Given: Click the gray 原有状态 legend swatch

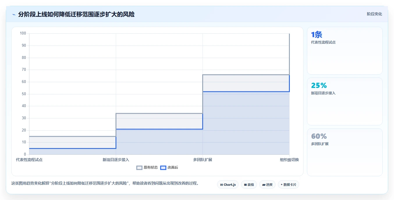Looking at the screenshot, I should click(x=139, y=167).
